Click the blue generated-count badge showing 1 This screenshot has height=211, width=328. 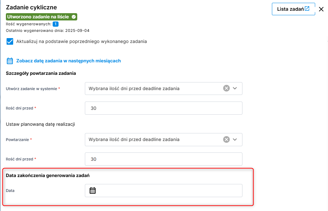pos(55,24)
